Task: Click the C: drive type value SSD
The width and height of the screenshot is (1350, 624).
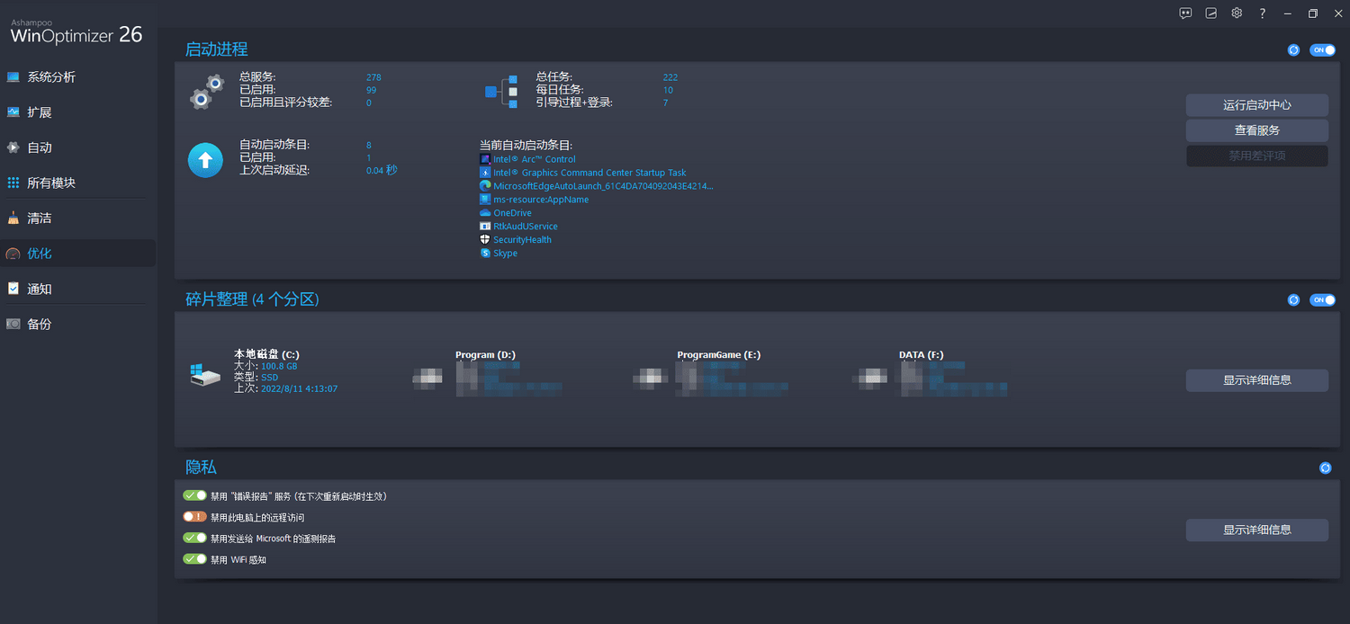Action: point(269,378)
